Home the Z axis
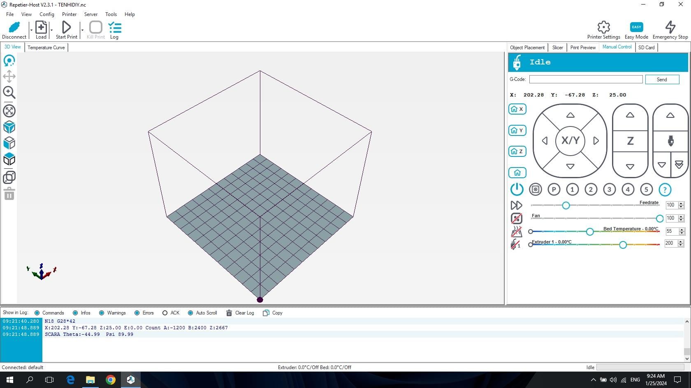Image resolution: width=691 pixels, height=388 pixels. point(517,152)
